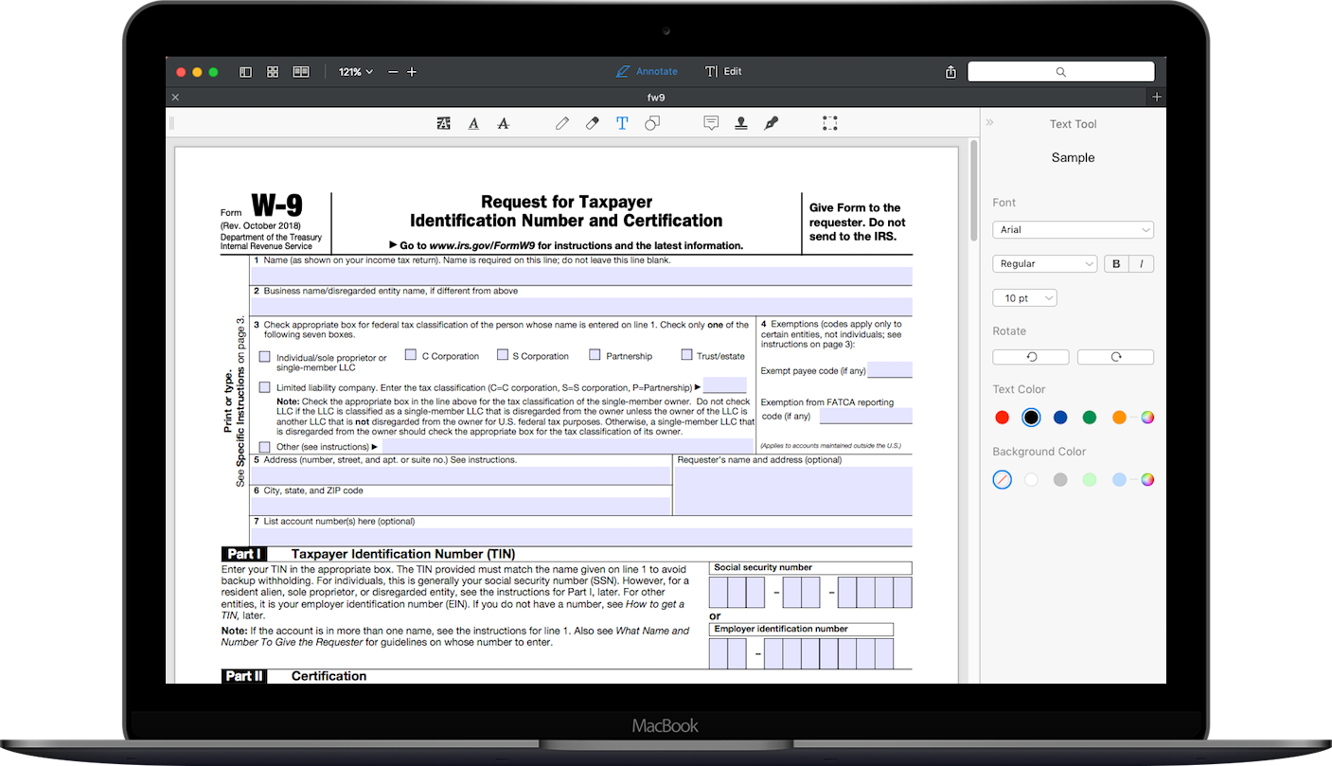This screenshot has width=1332, height=766.
Task: Click inside the search field
Action: click(1060, 71)
